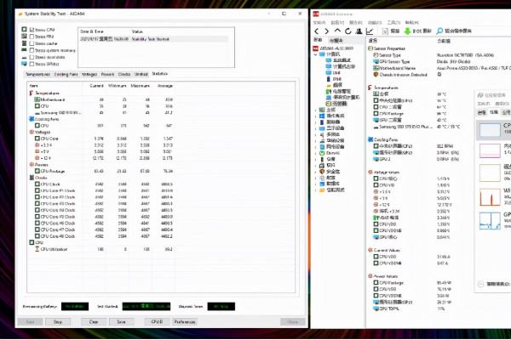Toggle the Stress FPU checkbox

(32, 37)
